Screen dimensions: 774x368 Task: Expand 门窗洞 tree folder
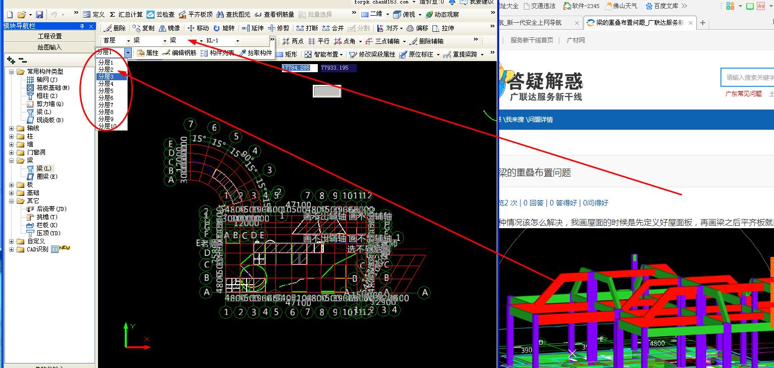coord(12,152)
